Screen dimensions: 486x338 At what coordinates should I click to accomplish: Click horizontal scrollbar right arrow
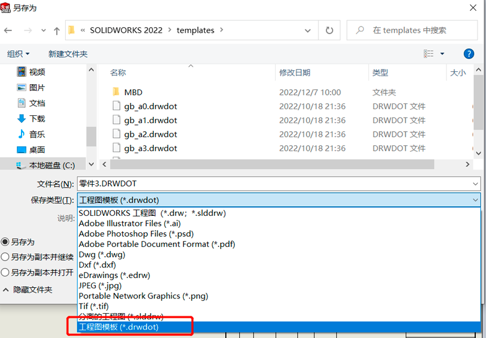point(467,164)
